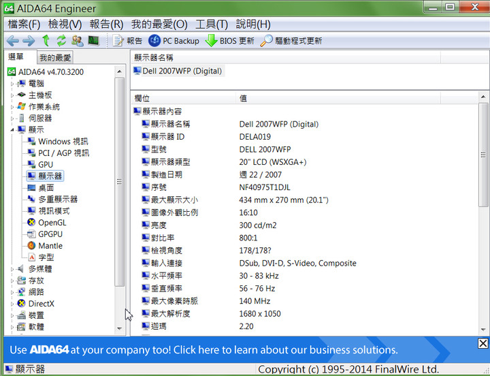Click the 欄位 column header
The width and height of the screenshot is (490, 376).
pos(184,98)
